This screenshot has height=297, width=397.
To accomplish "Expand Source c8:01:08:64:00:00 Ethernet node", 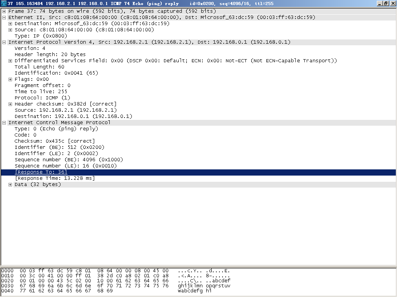I will (x=10, y=30).
